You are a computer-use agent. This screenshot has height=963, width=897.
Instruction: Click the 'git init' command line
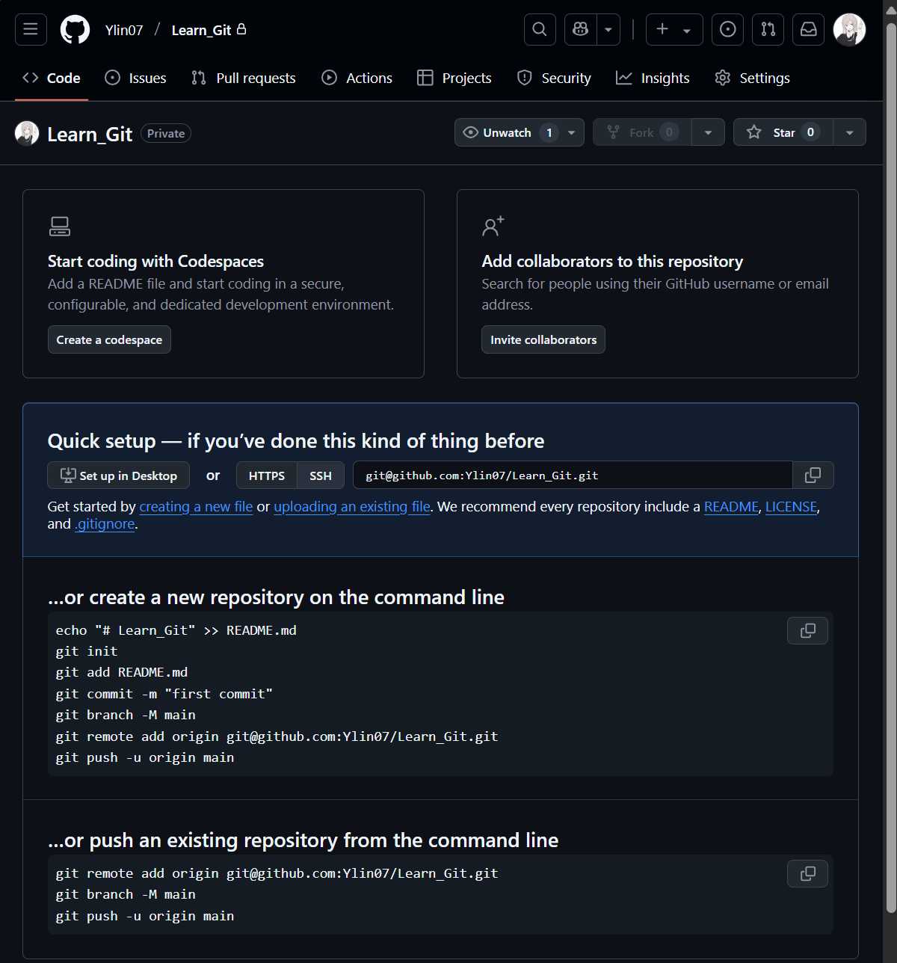[87, 651]
